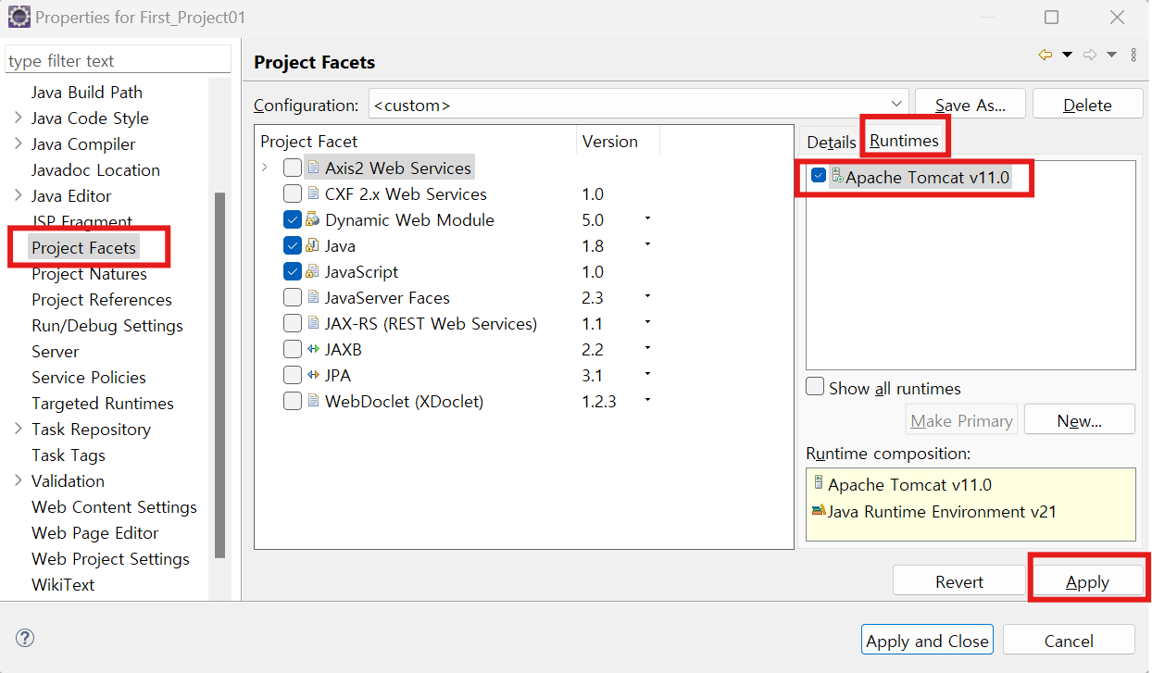This screenshot has width=1152, height=673.
Task: Click the Dynamic Web Module facet icon
Action: tap(313, 219)
